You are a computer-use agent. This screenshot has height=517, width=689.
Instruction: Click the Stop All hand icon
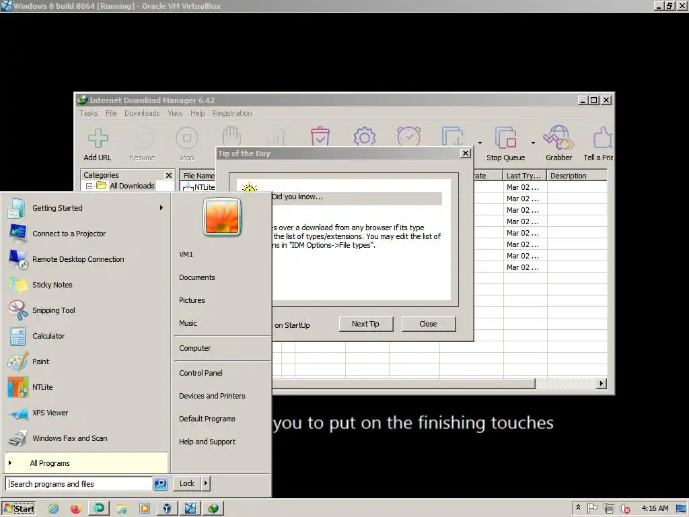tap(231, 136)
